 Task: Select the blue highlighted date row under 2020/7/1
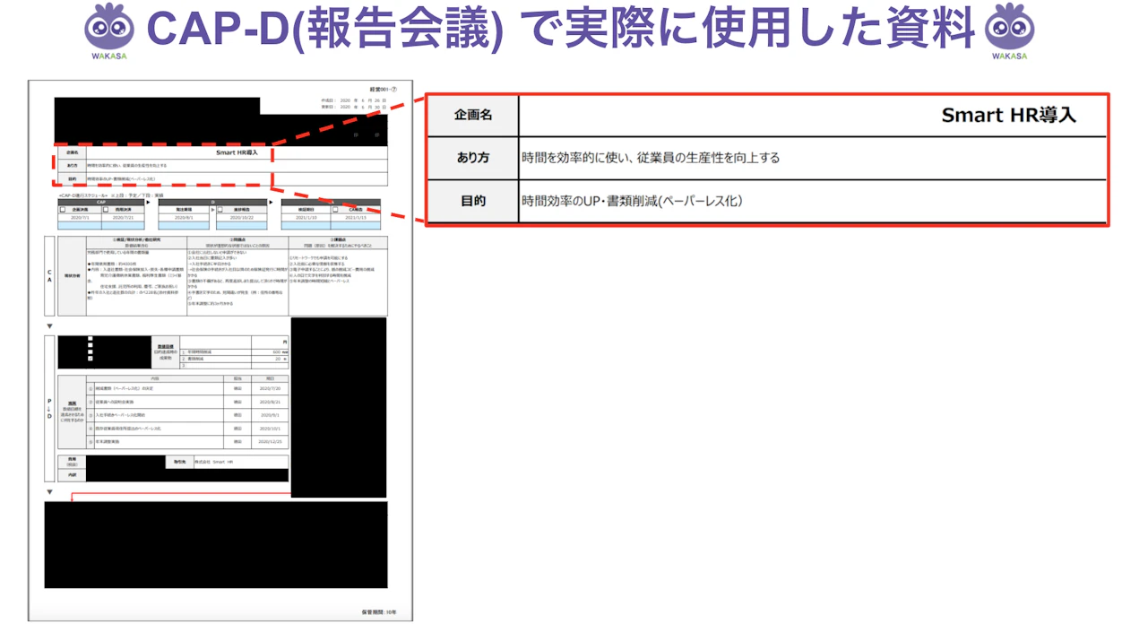pos(79,225)
